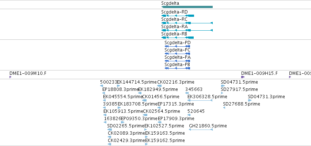Viewport: 311px width, 146px height.
Task: Click the Scgdelta-RB transcript feature
Action: [x=178, y=38]
